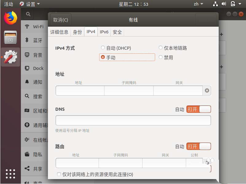This screenshot has width=246, height=184.
Task: Check 仅对该网络上的资源使用此连接 box
Action: pyautogui.click(x=59, y=174)
